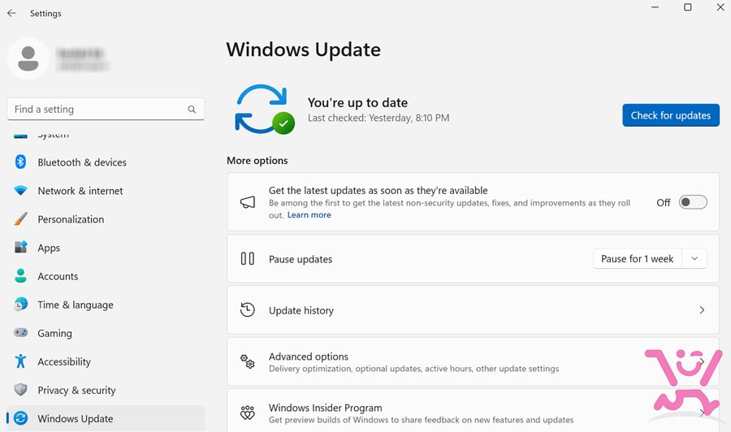Click the Personalization paintbrush icon

click(20, 219)
